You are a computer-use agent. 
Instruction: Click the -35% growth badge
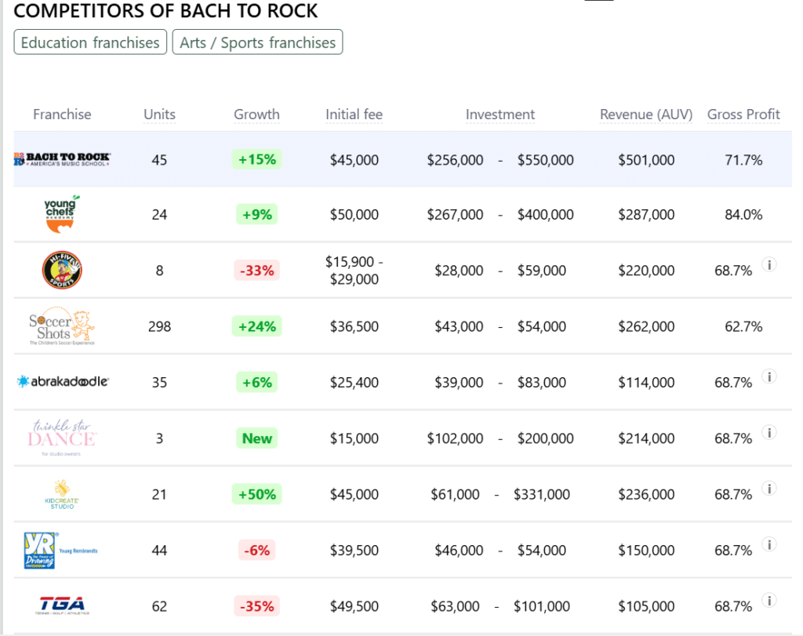tap(256, 605)
